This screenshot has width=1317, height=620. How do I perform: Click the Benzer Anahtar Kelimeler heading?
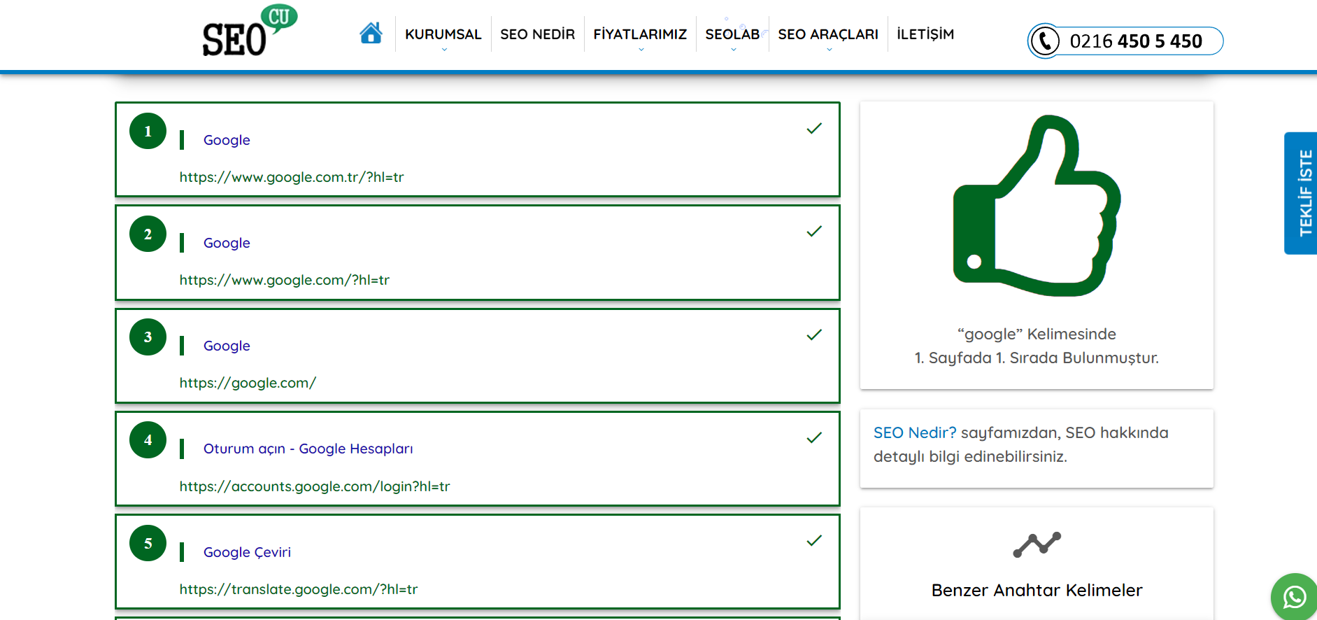pos(1037,590)
